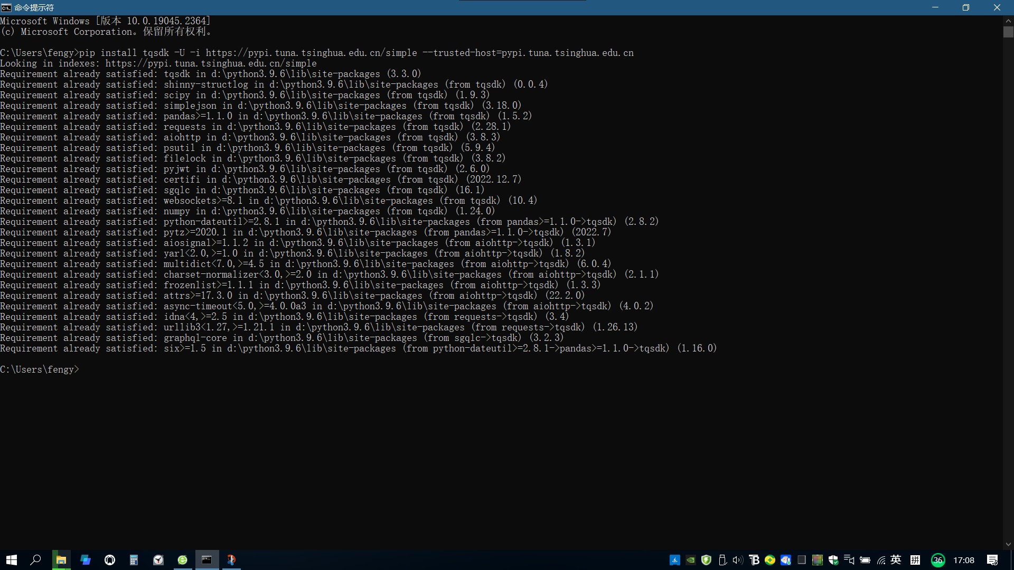The width and height of the screenshot is (1014, 570).
Task: Click the scipy (1.9.3) requirement line
Action: coord(245,95)
